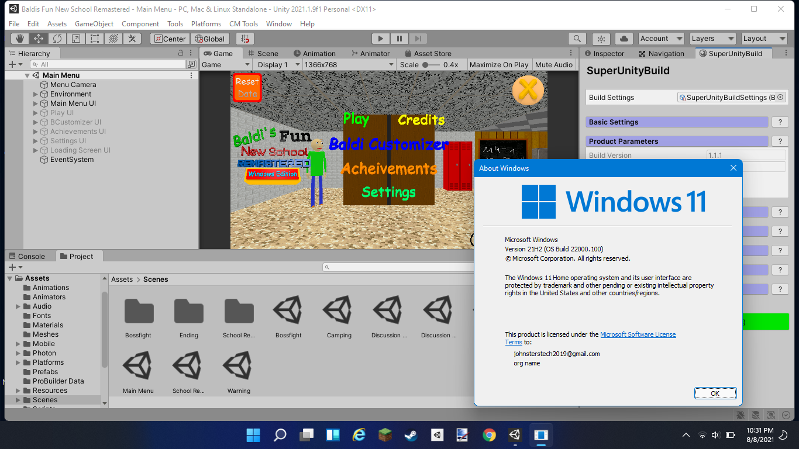The image size is (799, 449).
Task: Lock the Hierarchy panel padlock icon
Action: [181, 53]
